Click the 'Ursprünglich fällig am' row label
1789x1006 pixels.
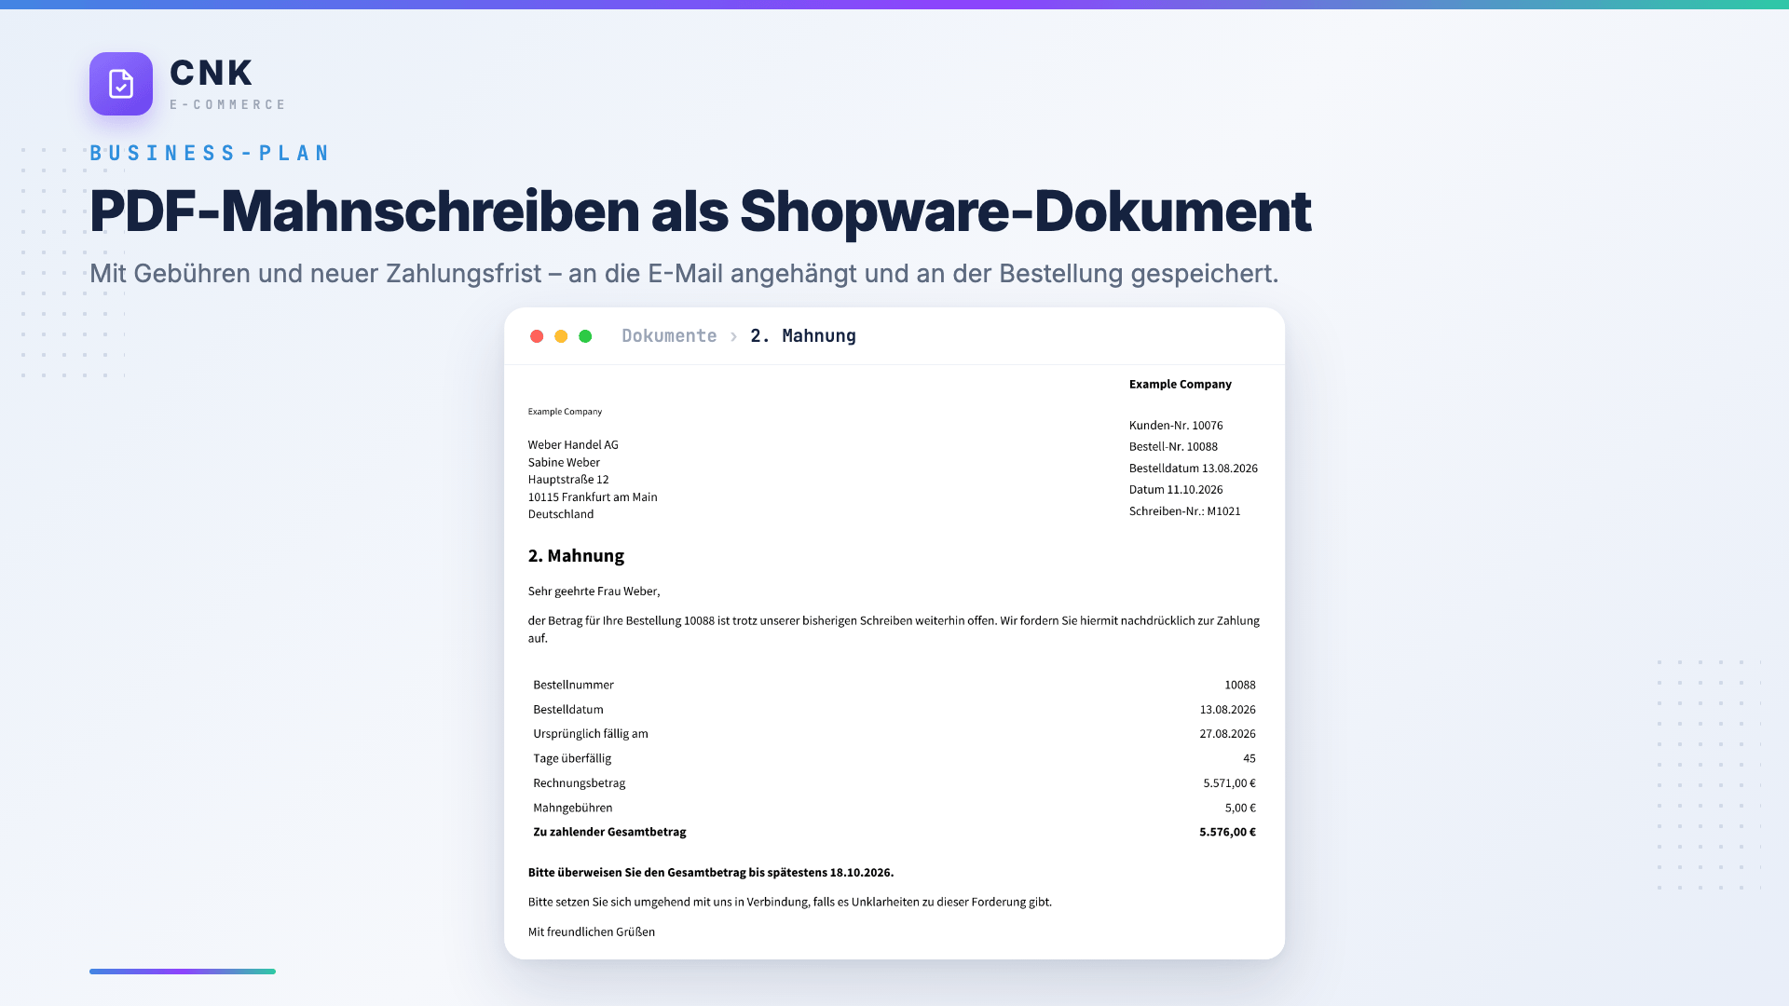pyautogui.click(x=591, y=733)
